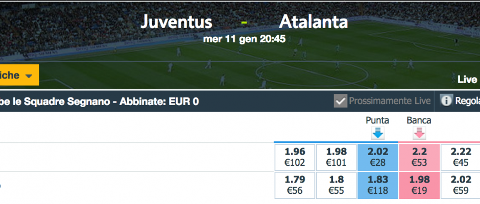This screenshot has height=204, width=480.
Task: Click the blue Punta down-arrow icon
Action: coord(378,133)
